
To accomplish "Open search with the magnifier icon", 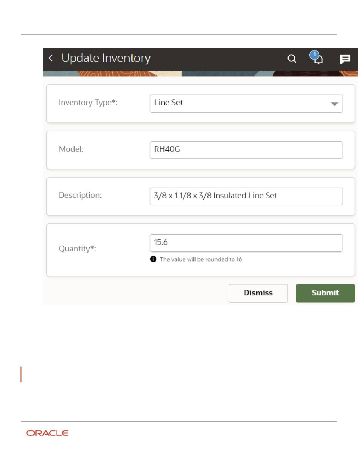I will tap(292, 59).
